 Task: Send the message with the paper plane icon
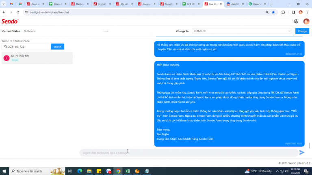point(302,152)
